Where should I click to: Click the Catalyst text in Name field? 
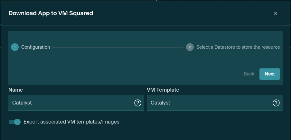pyautogui.click(x=22, y=103)
